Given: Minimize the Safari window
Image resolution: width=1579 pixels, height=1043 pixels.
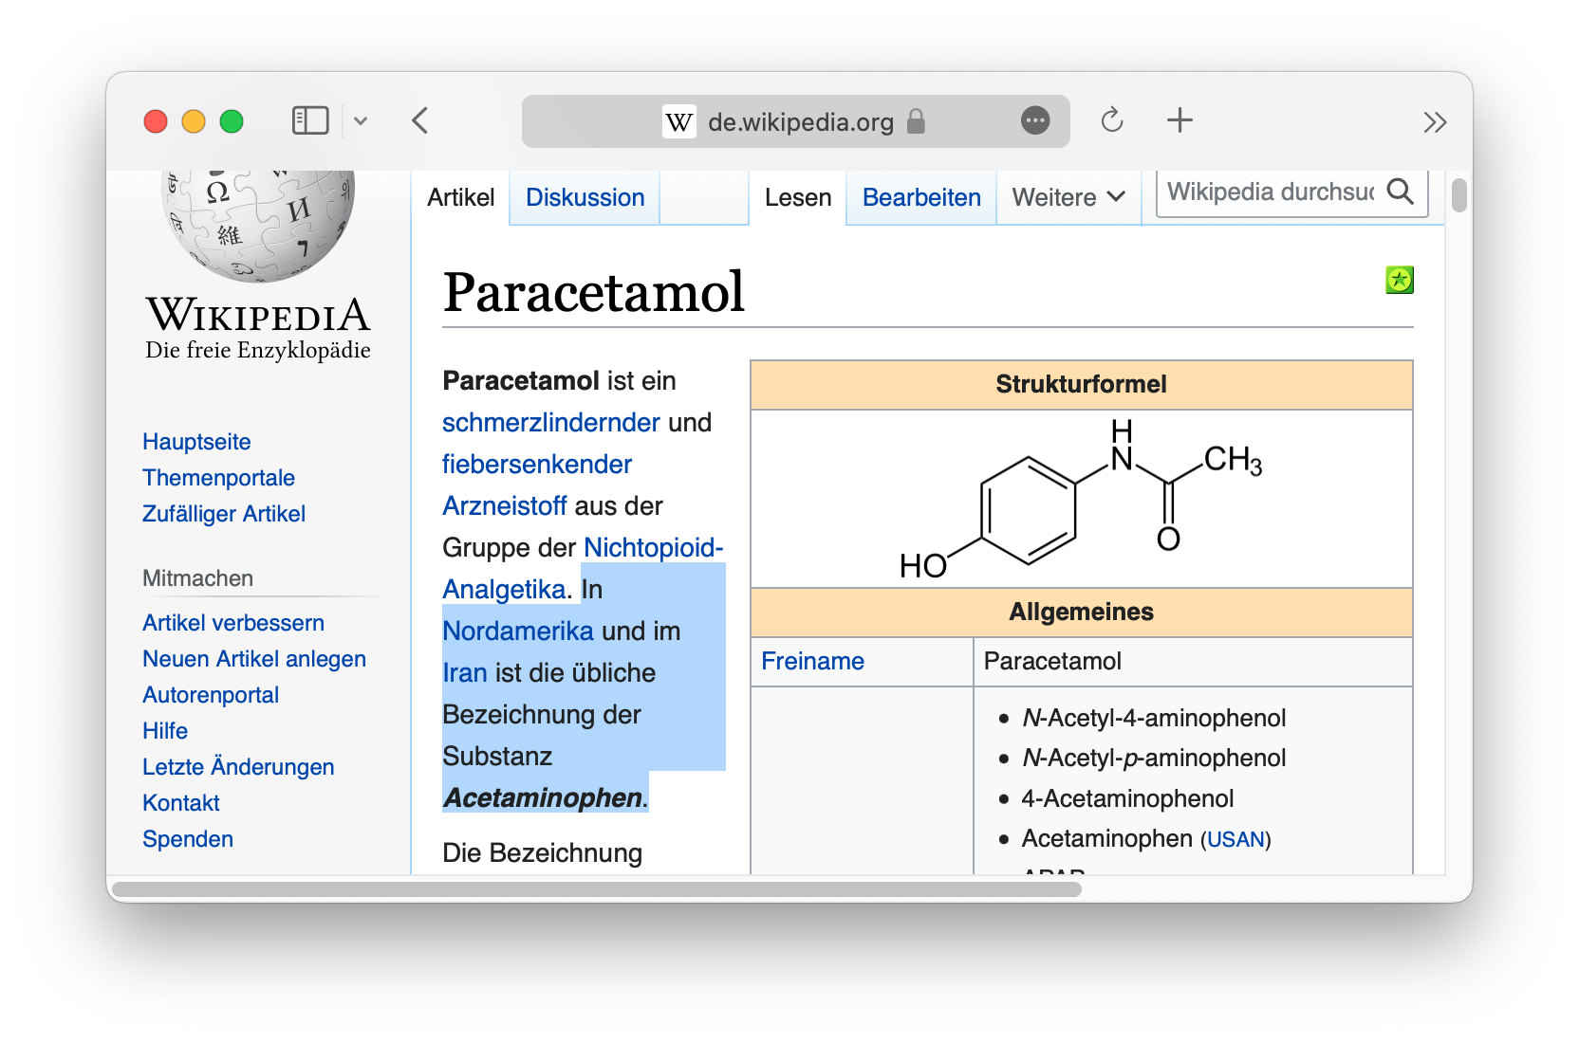Looking at the screenshot, I should [194, 121].
